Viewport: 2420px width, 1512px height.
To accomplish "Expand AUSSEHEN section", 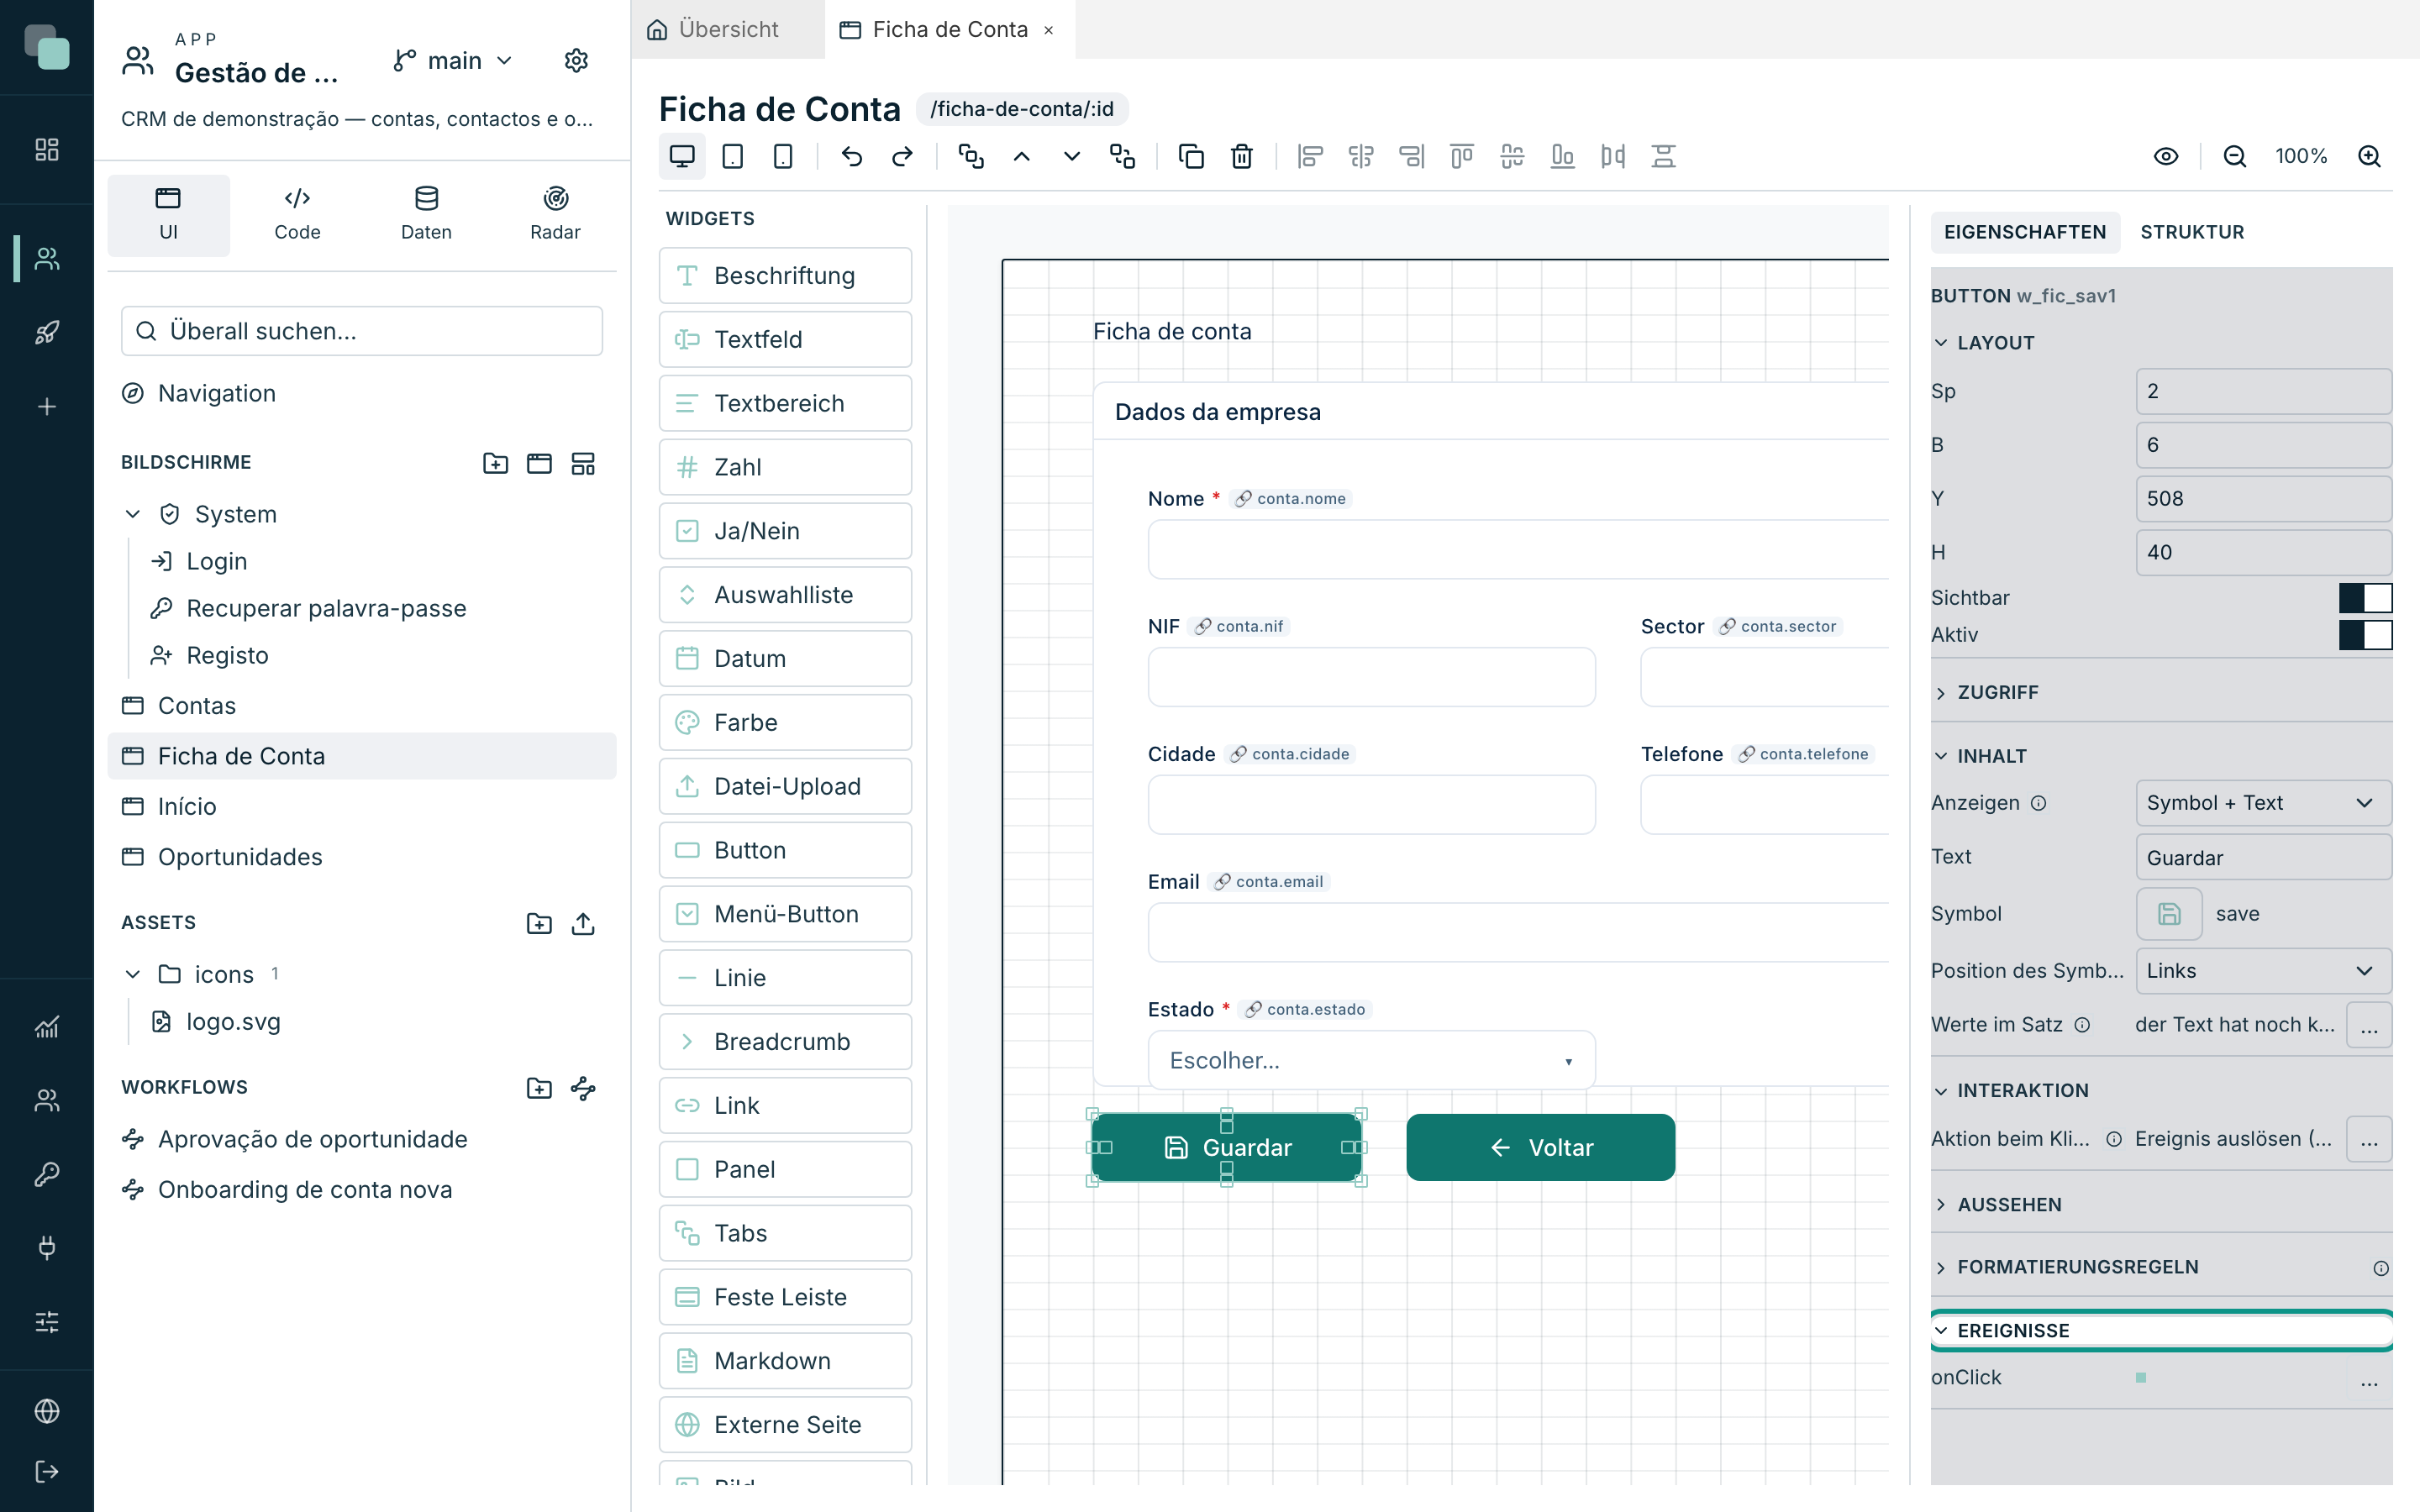I will [x=2160, y=1204].
